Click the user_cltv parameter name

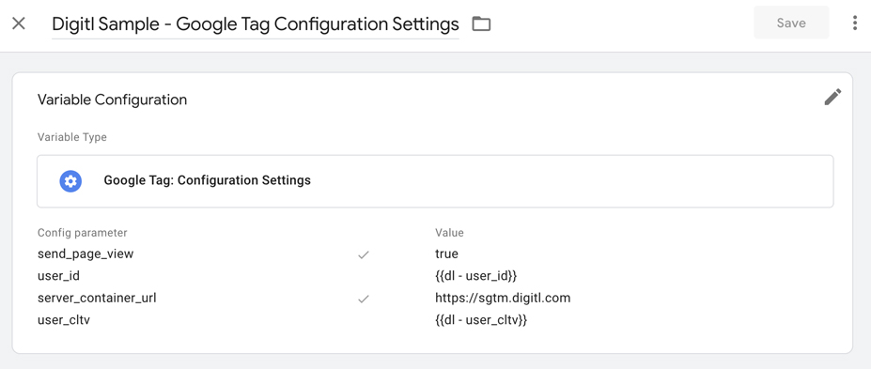[63, 320]
